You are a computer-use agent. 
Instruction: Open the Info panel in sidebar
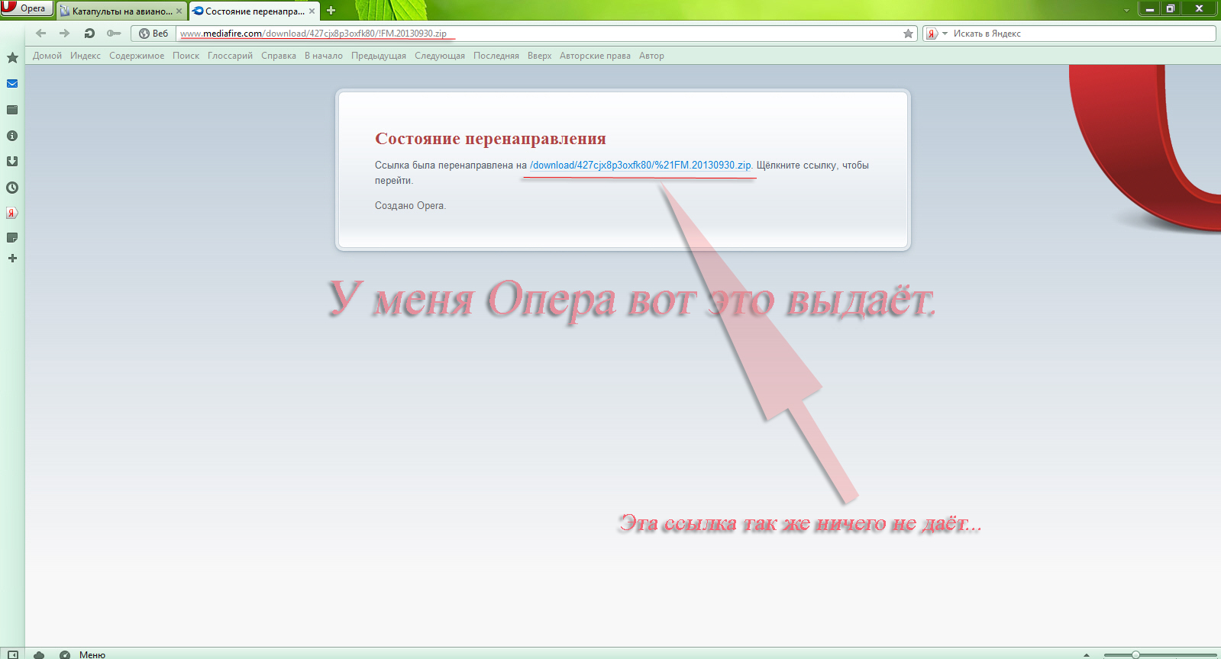tap(12, 136)
